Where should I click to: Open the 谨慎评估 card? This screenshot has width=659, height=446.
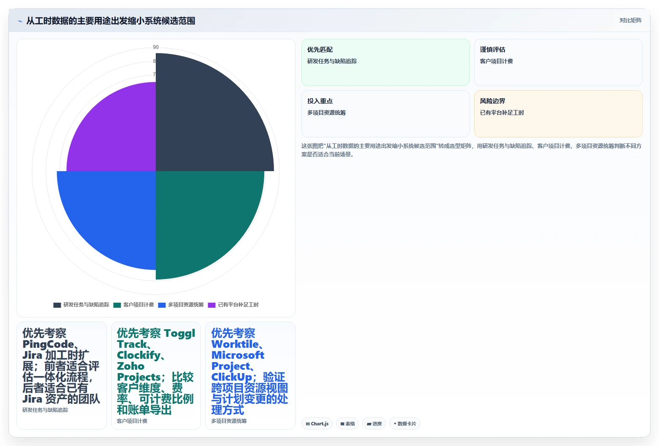558,62
